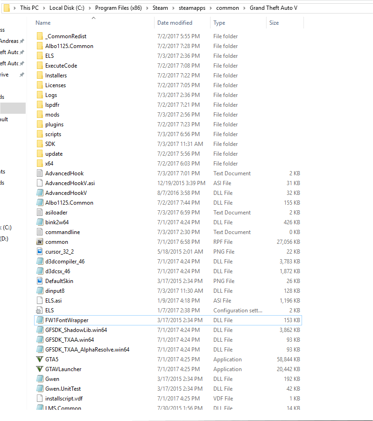Navigate to Steam in the breadcrumb
The image size is (373, 421).
(160, 8)
